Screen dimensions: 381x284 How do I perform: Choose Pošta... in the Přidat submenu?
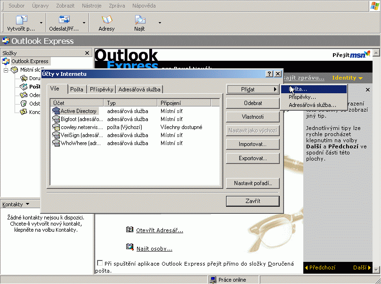(x=314, y=89)
